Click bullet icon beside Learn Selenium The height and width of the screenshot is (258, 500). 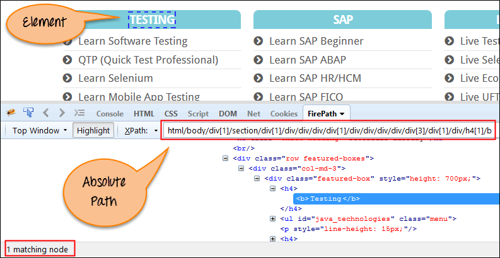67,79
